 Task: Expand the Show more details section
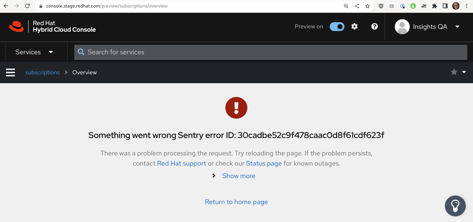[x=238, y=176]
